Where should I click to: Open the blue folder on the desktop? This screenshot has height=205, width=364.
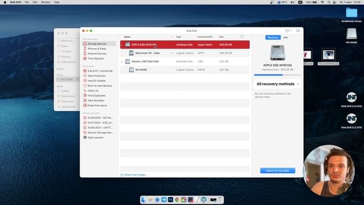[351, 15]
